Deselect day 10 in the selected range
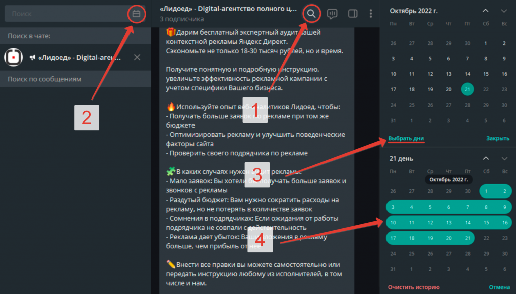This screenshot has width=516, height=294. coord(394,222)
